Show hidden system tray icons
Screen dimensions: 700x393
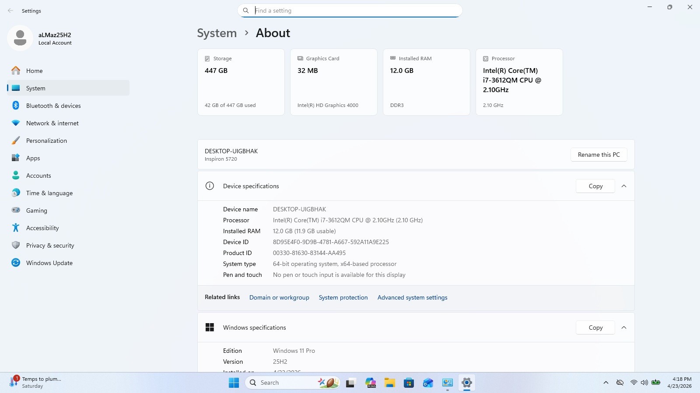point(606,383)
